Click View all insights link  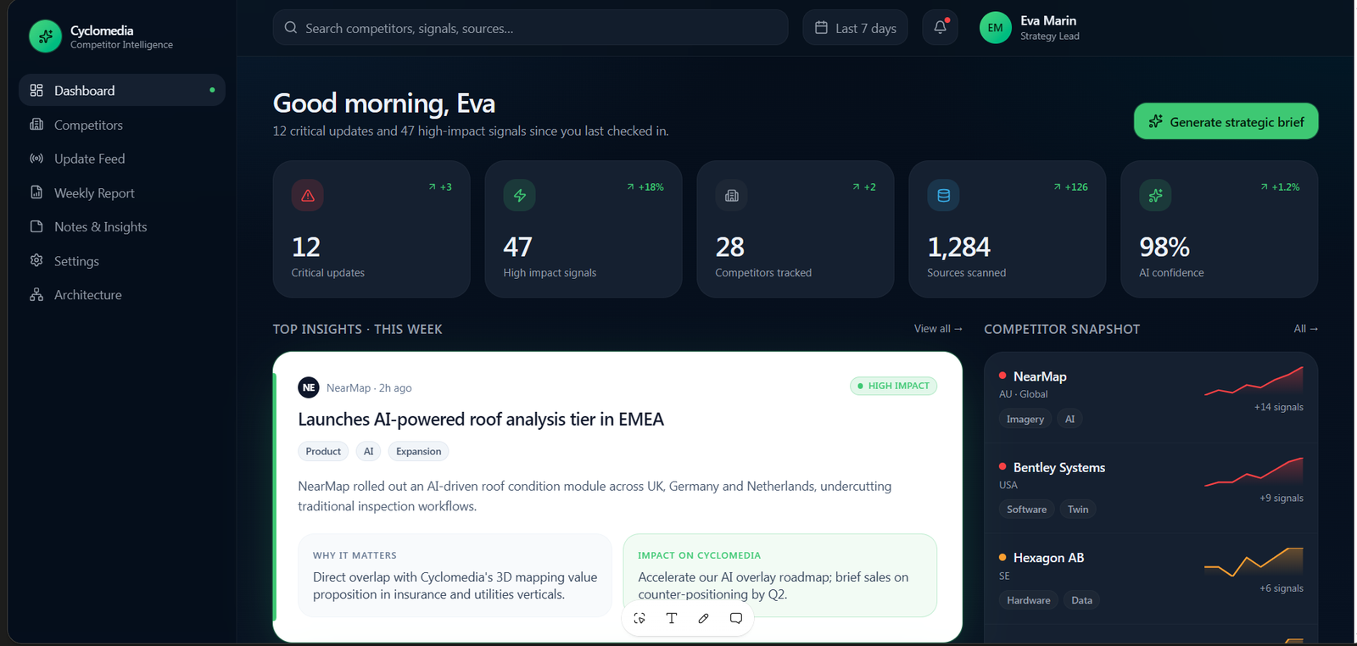tap(938, 328)
